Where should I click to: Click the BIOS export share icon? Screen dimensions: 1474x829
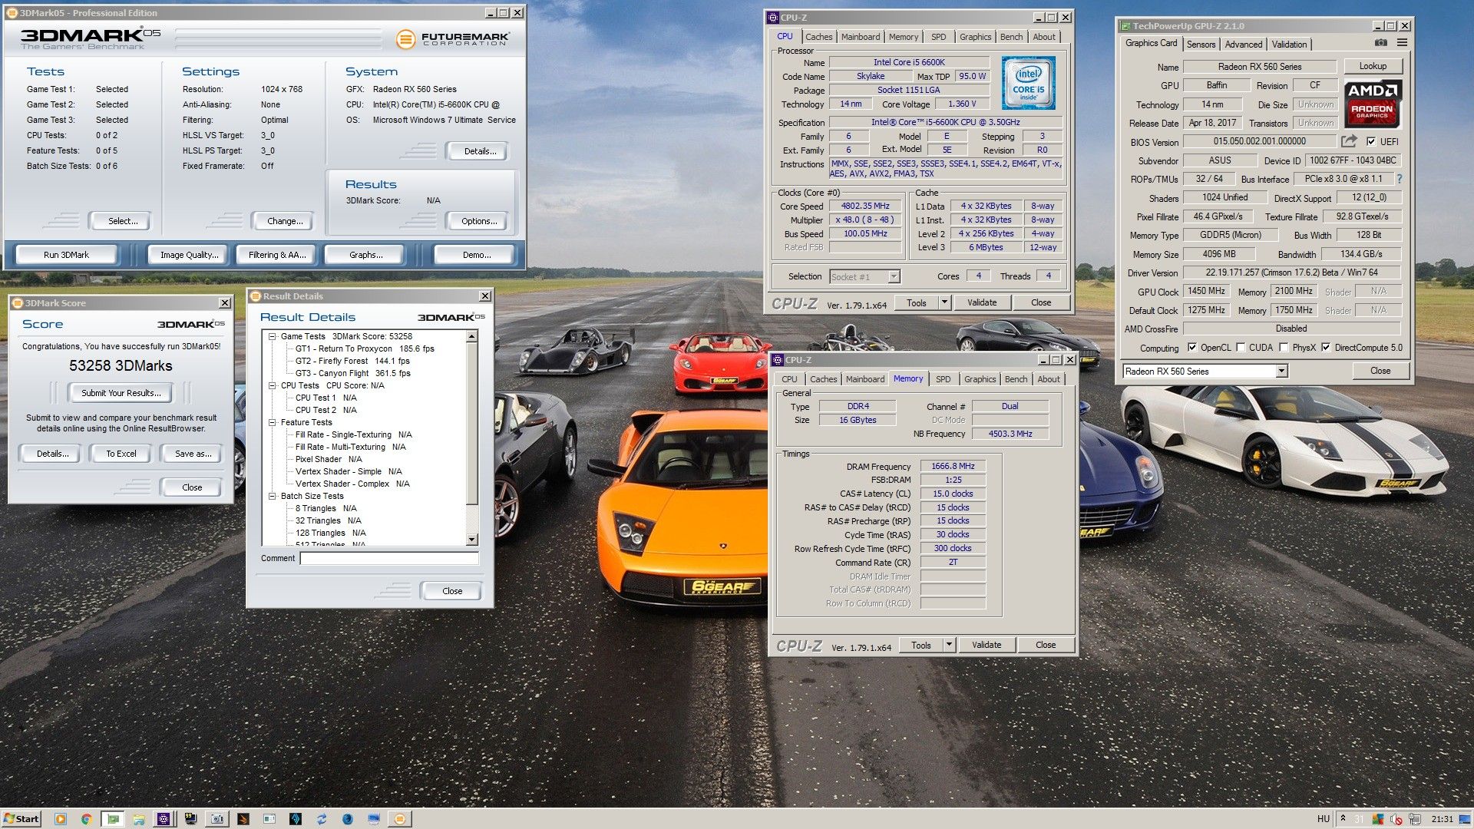pos(1349,141)
